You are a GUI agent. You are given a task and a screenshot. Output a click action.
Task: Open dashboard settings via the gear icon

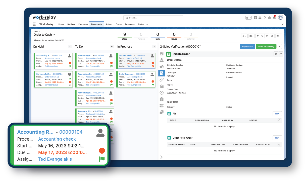click(272, 36)
